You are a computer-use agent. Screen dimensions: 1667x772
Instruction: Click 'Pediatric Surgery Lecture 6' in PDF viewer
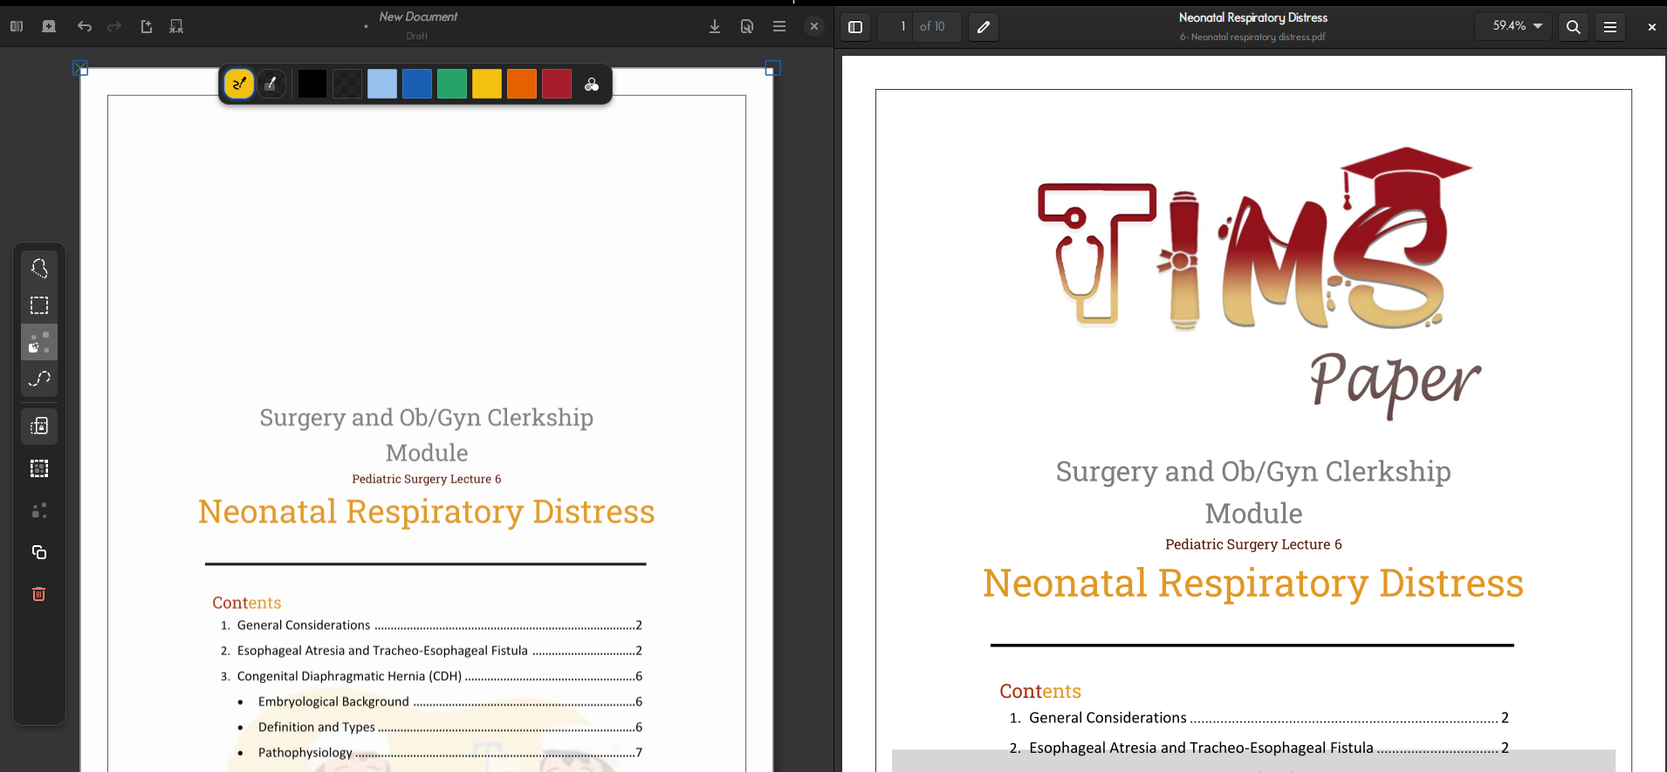(x=1253, y=544)
